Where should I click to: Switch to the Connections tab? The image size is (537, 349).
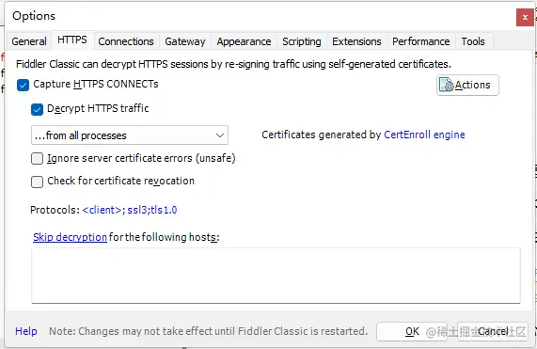pos(126,41)
